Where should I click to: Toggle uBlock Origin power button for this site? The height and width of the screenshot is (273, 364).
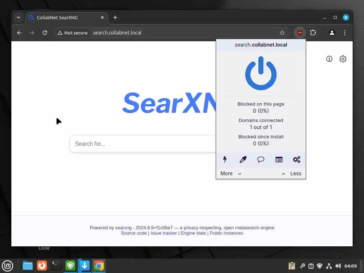click(261, 73)
